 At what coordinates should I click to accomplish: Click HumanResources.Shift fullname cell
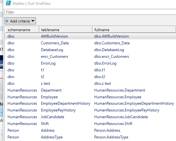coord(113,124)
